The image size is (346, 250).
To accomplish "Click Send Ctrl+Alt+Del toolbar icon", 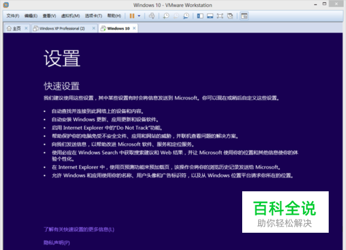I will tap(152, 16).
